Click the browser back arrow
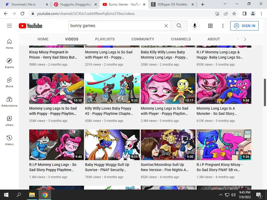 6,14
